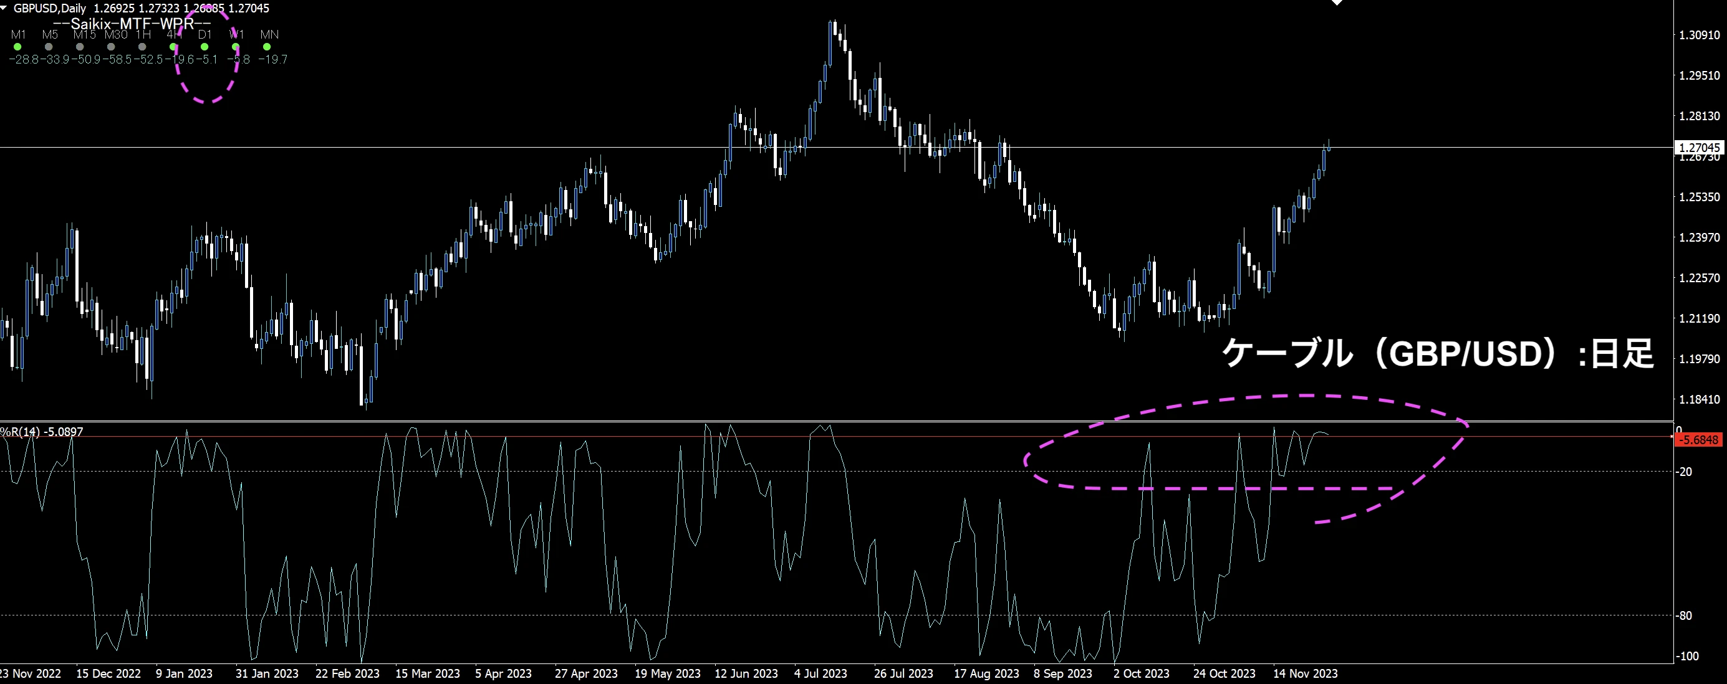This screenshot has width=1727, height=684.
Task: Click the GBPUSD,Daily chart title
Action: [50, 8]
